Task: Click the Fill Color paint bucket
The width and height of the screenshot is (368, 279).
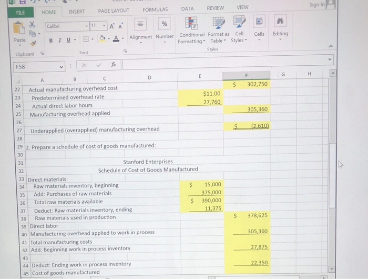Action: pyautogui.click(x=103, y=38)
